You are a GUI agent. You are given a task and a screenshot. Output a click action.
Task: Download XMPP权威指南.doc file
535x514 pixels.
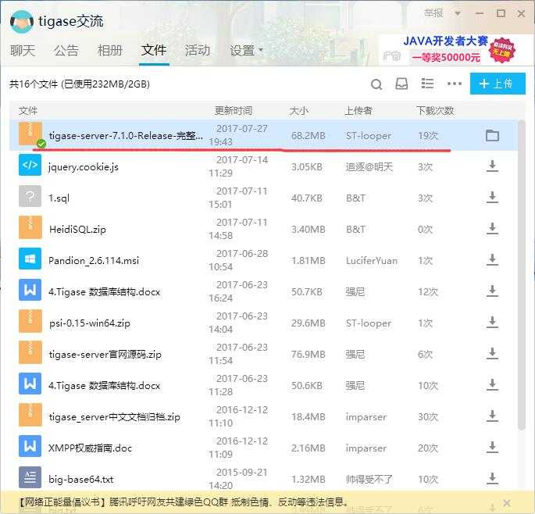pos(492,448)
